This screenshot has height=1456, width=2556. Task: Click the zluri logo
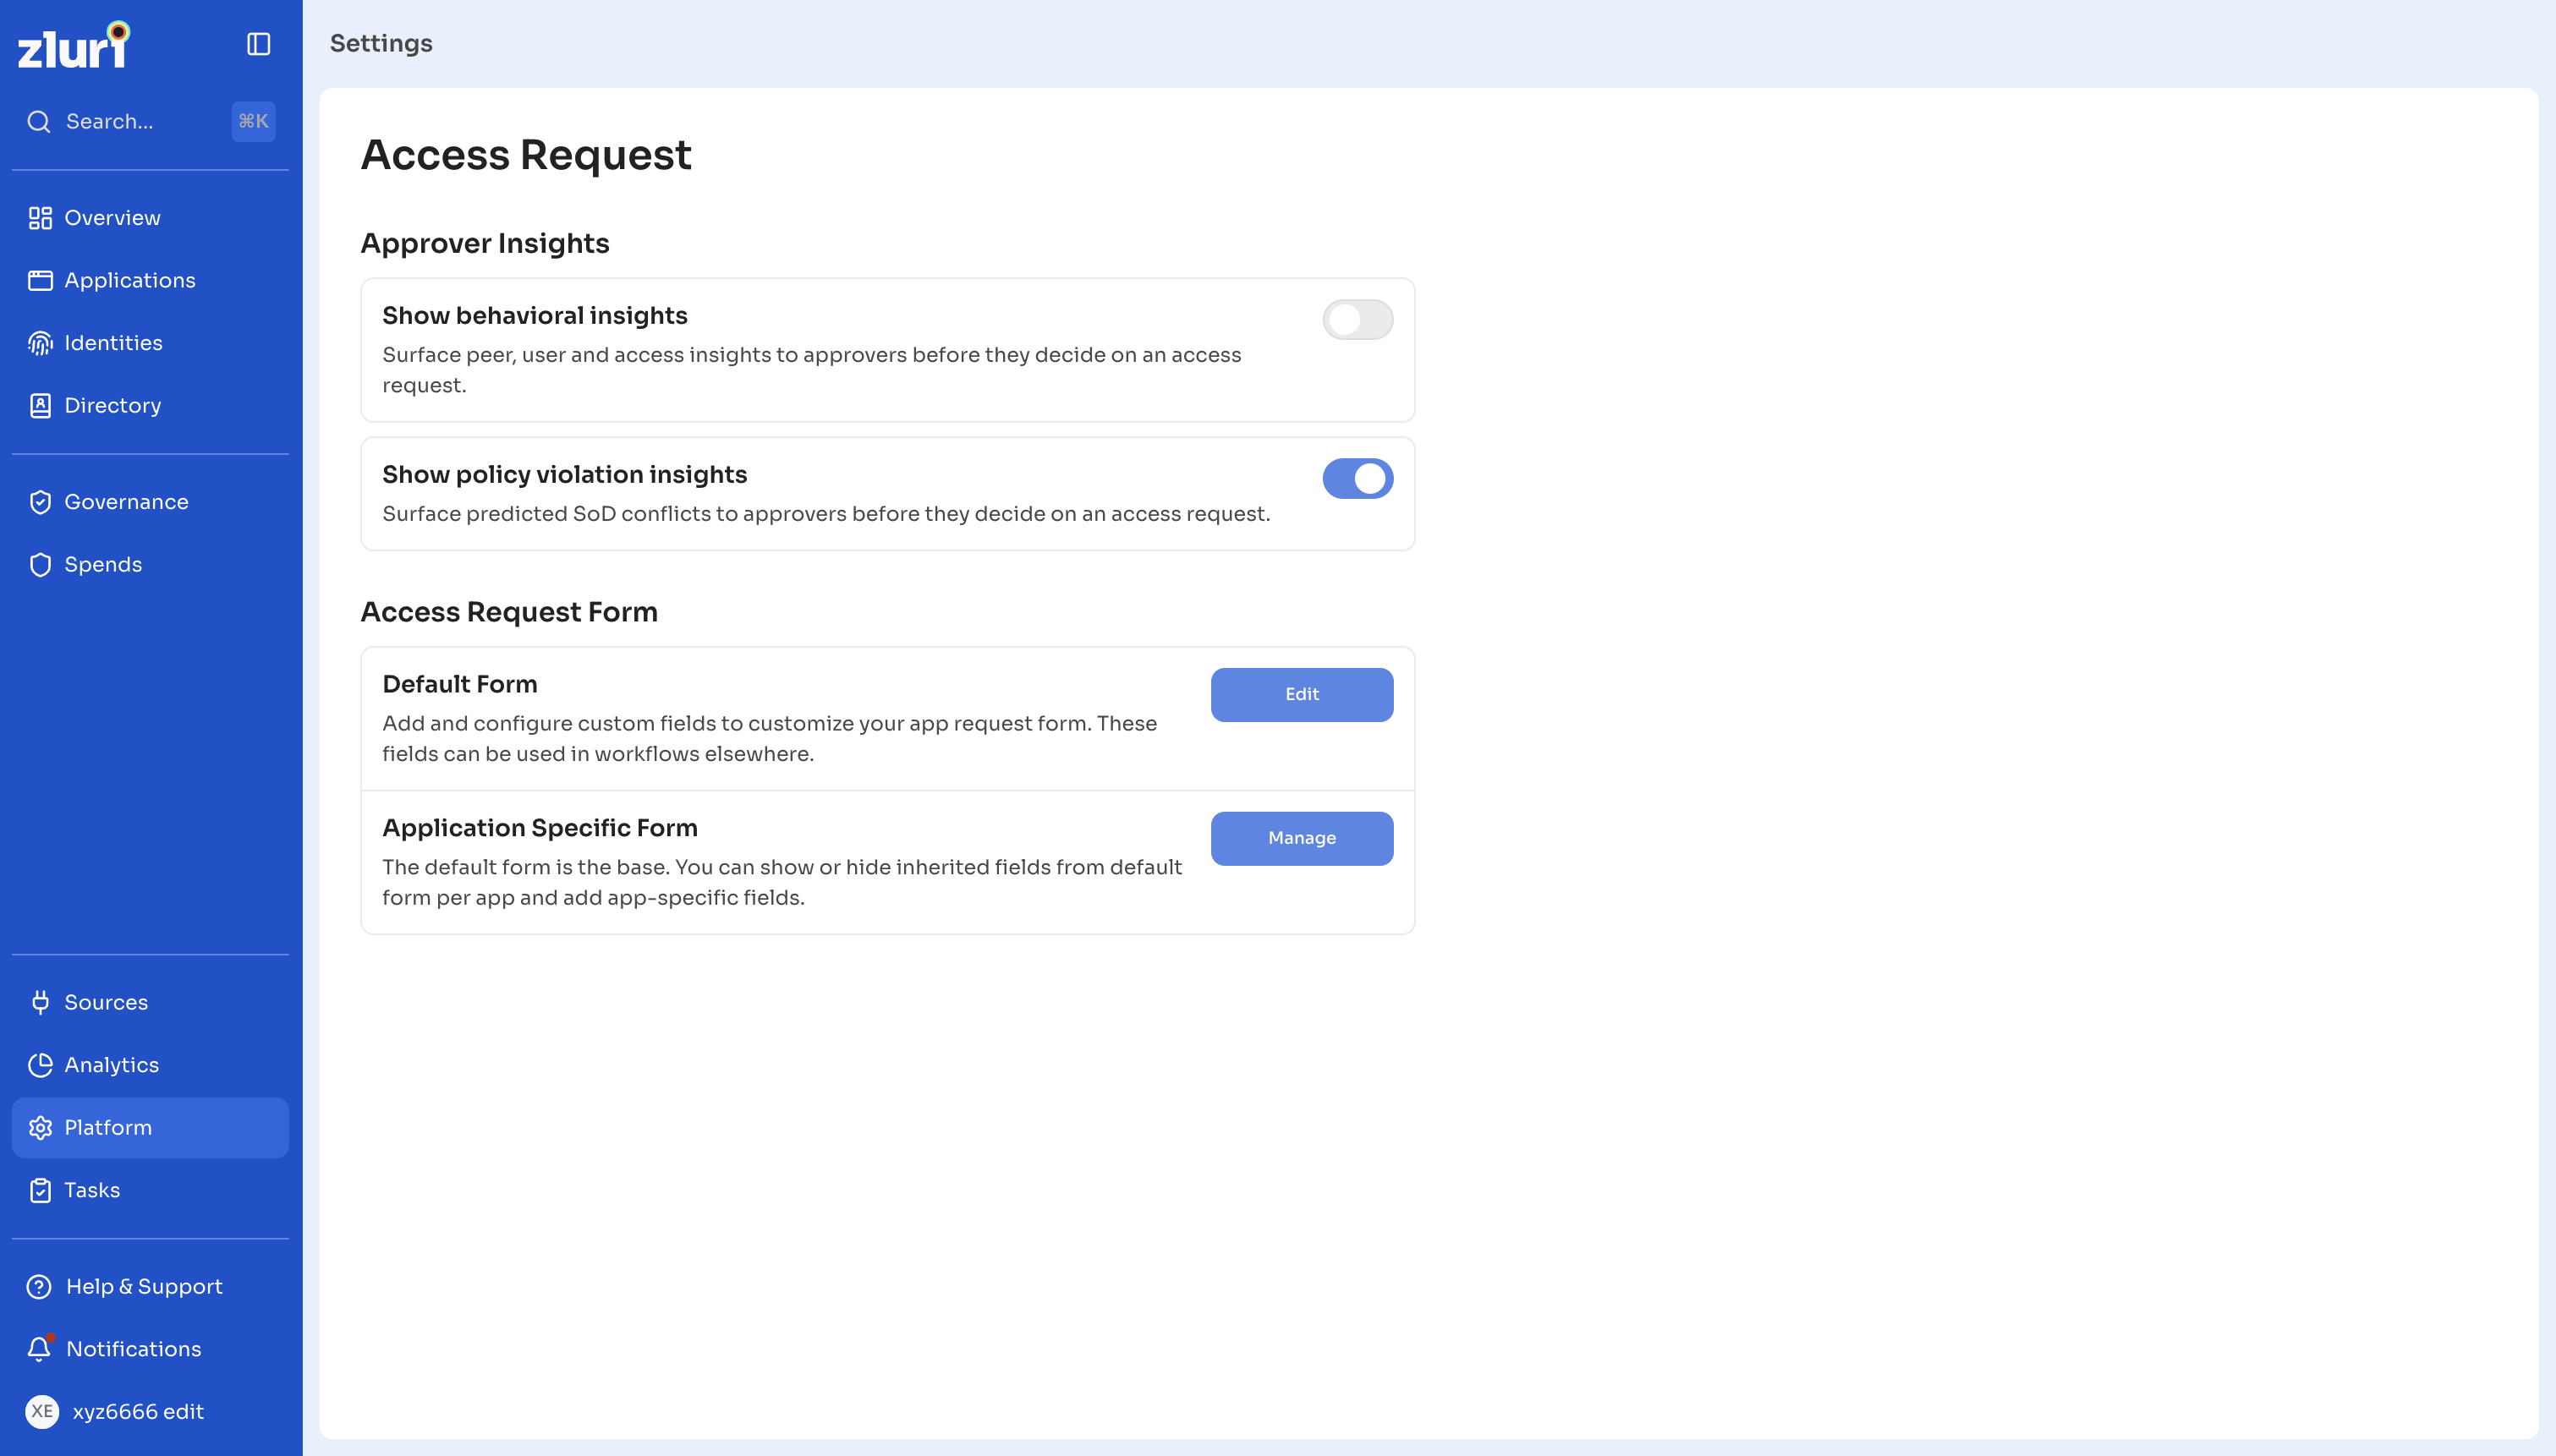click(74, 45)
